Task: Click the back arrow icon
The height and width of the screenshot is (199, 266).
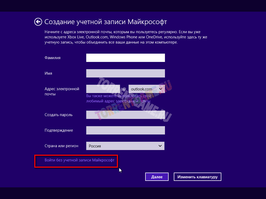Action: tap(38, 22)
